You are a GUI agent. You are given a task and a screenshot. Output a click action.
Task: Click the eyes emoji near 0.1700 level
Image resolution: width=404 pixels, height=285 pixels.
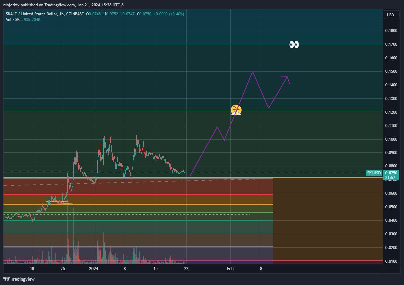[294, 44]
